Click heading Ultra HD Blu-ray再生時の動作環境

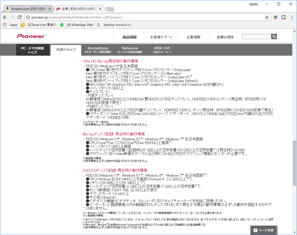[110, 61]
